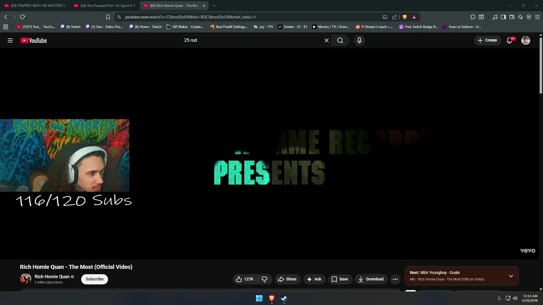This screenshot has width=543, height=305.
Task: Click the Ask button
Action: pyautogui.click(x=314, y=279)
